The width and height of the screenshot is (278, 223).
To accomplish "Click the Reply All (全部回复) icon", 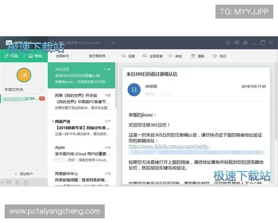I will 145,56.
